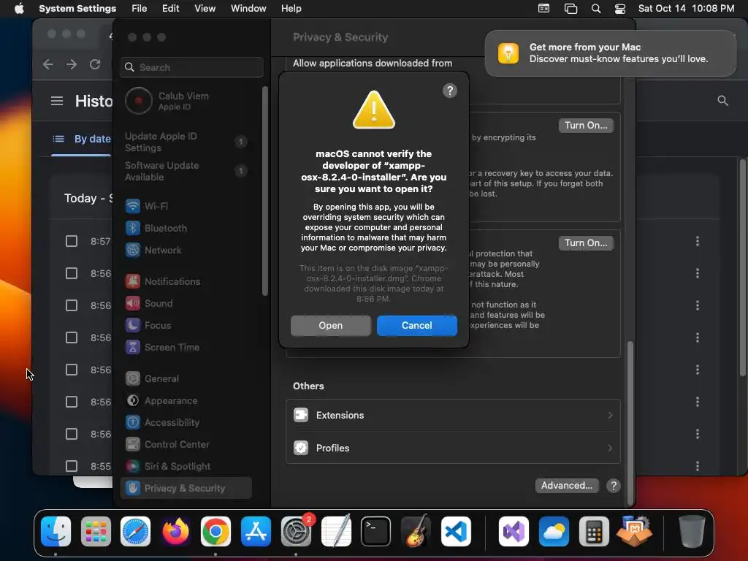Open GarageBand from the Dock
The image size is (748, 561).
tap(416, 531)
